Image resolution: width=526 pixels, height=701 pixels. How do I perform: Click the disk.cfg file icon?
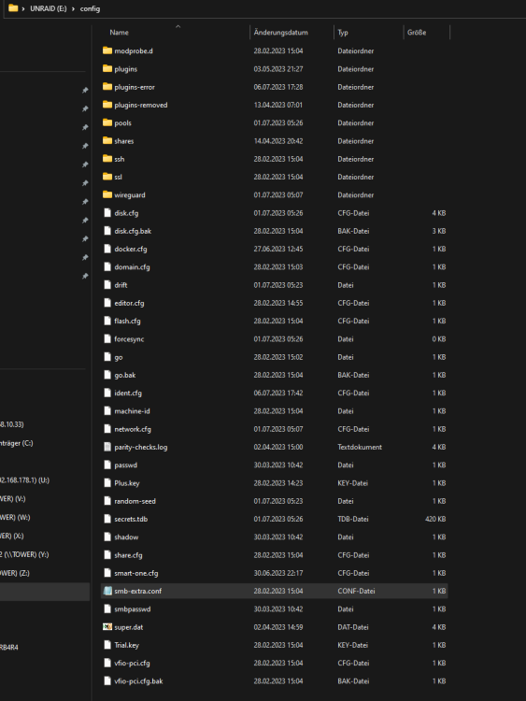click(107, 213)
